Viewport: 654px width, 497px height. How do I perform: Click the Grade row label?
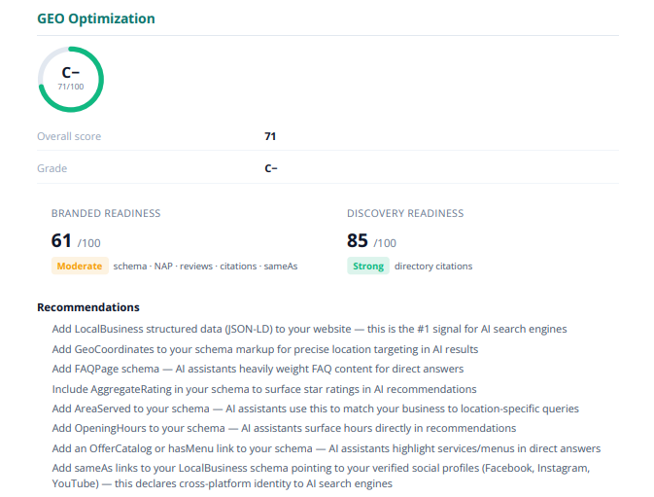(x=52, y=168)
